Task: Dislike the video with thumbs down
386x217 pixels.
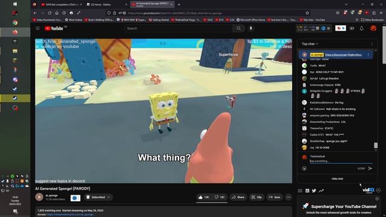Action: pos(220,197)
